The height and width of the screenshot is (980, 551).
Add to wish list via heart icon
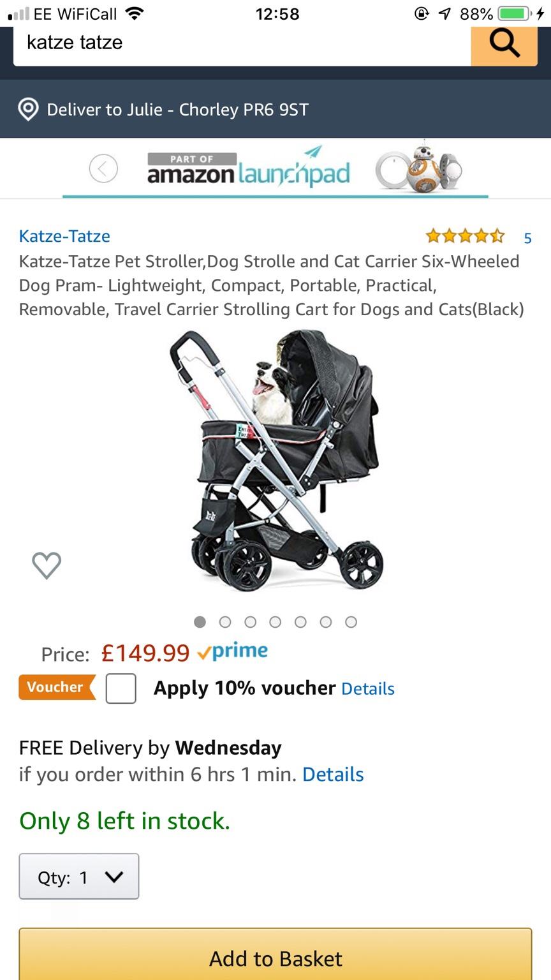(47, 565)
